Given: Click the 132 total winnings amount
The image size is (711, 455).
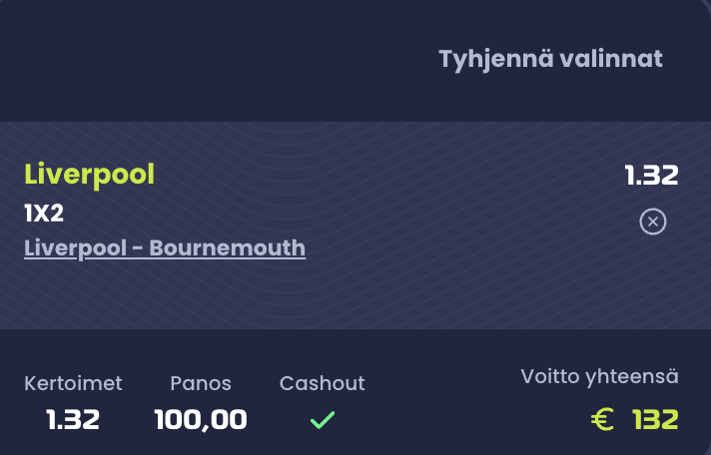Looking at the screenshot, I should 656,419.
